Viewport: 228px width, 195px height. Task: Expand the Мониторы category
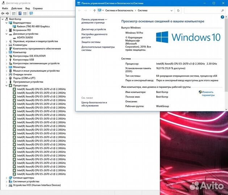coord(7,67)
